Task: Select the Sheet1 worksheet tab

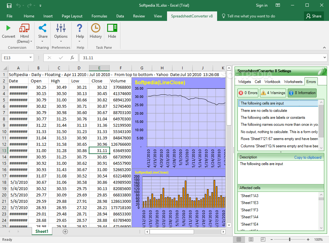Action: (x=42, y=232)
